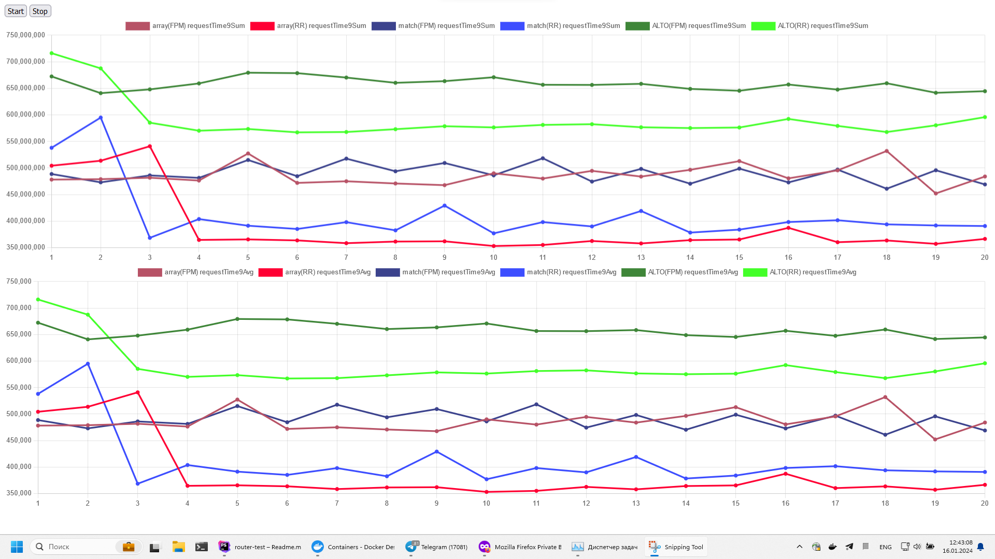Click the Stop button above the charts
This screenshot has height=559, width=995.
click(x=40, y=11)
